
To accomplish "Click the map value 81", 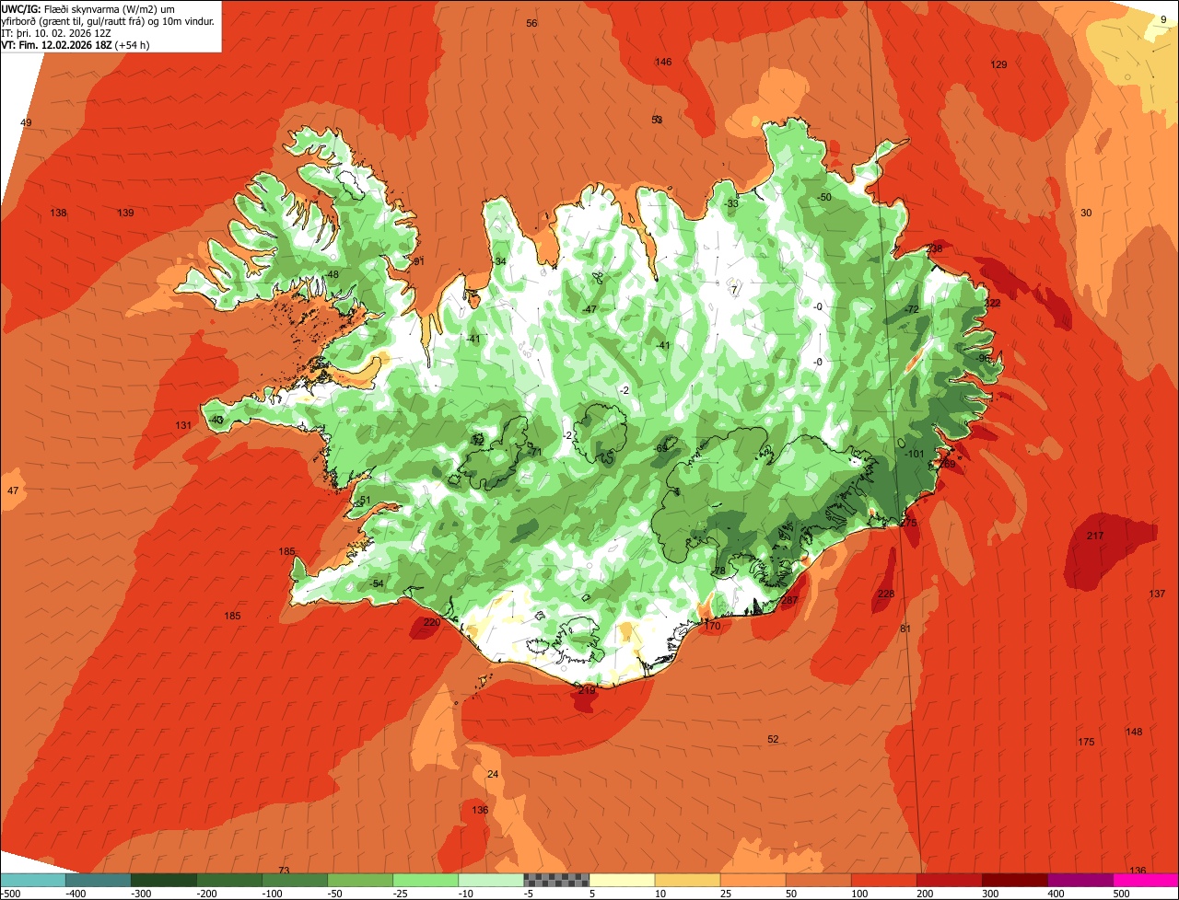I will (905, 629).
